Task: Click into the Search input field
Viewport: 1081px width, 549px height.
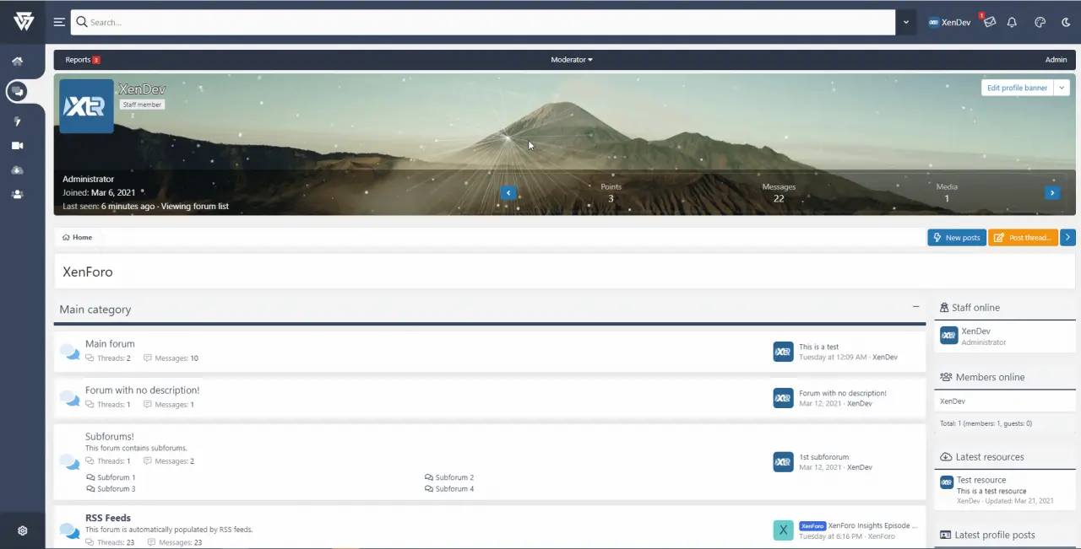Action: tap(481, 23)
